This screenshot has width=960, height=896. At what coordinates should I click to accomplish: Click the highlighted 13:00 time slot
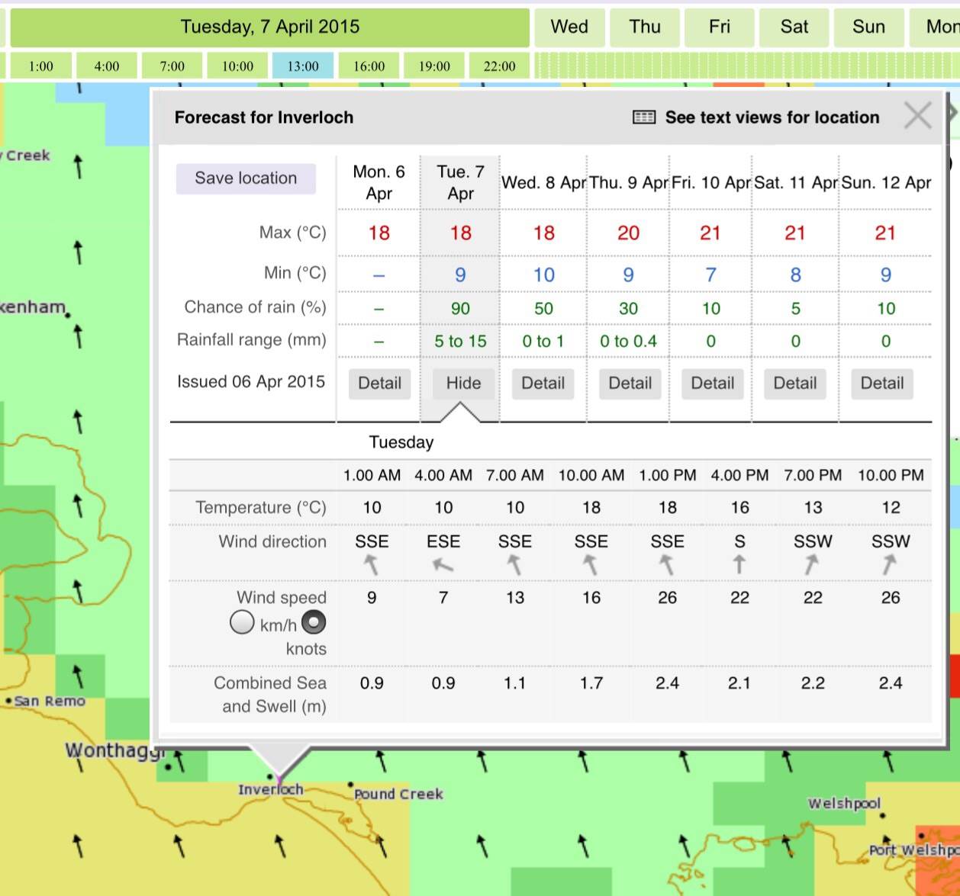click(x=303, y=66)
